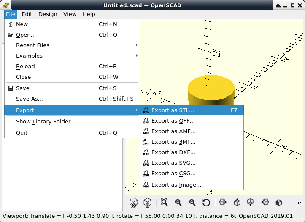The image size is (305, 222).
Task: Shade the window using title bar eject button
Action: tap(278, 5)
